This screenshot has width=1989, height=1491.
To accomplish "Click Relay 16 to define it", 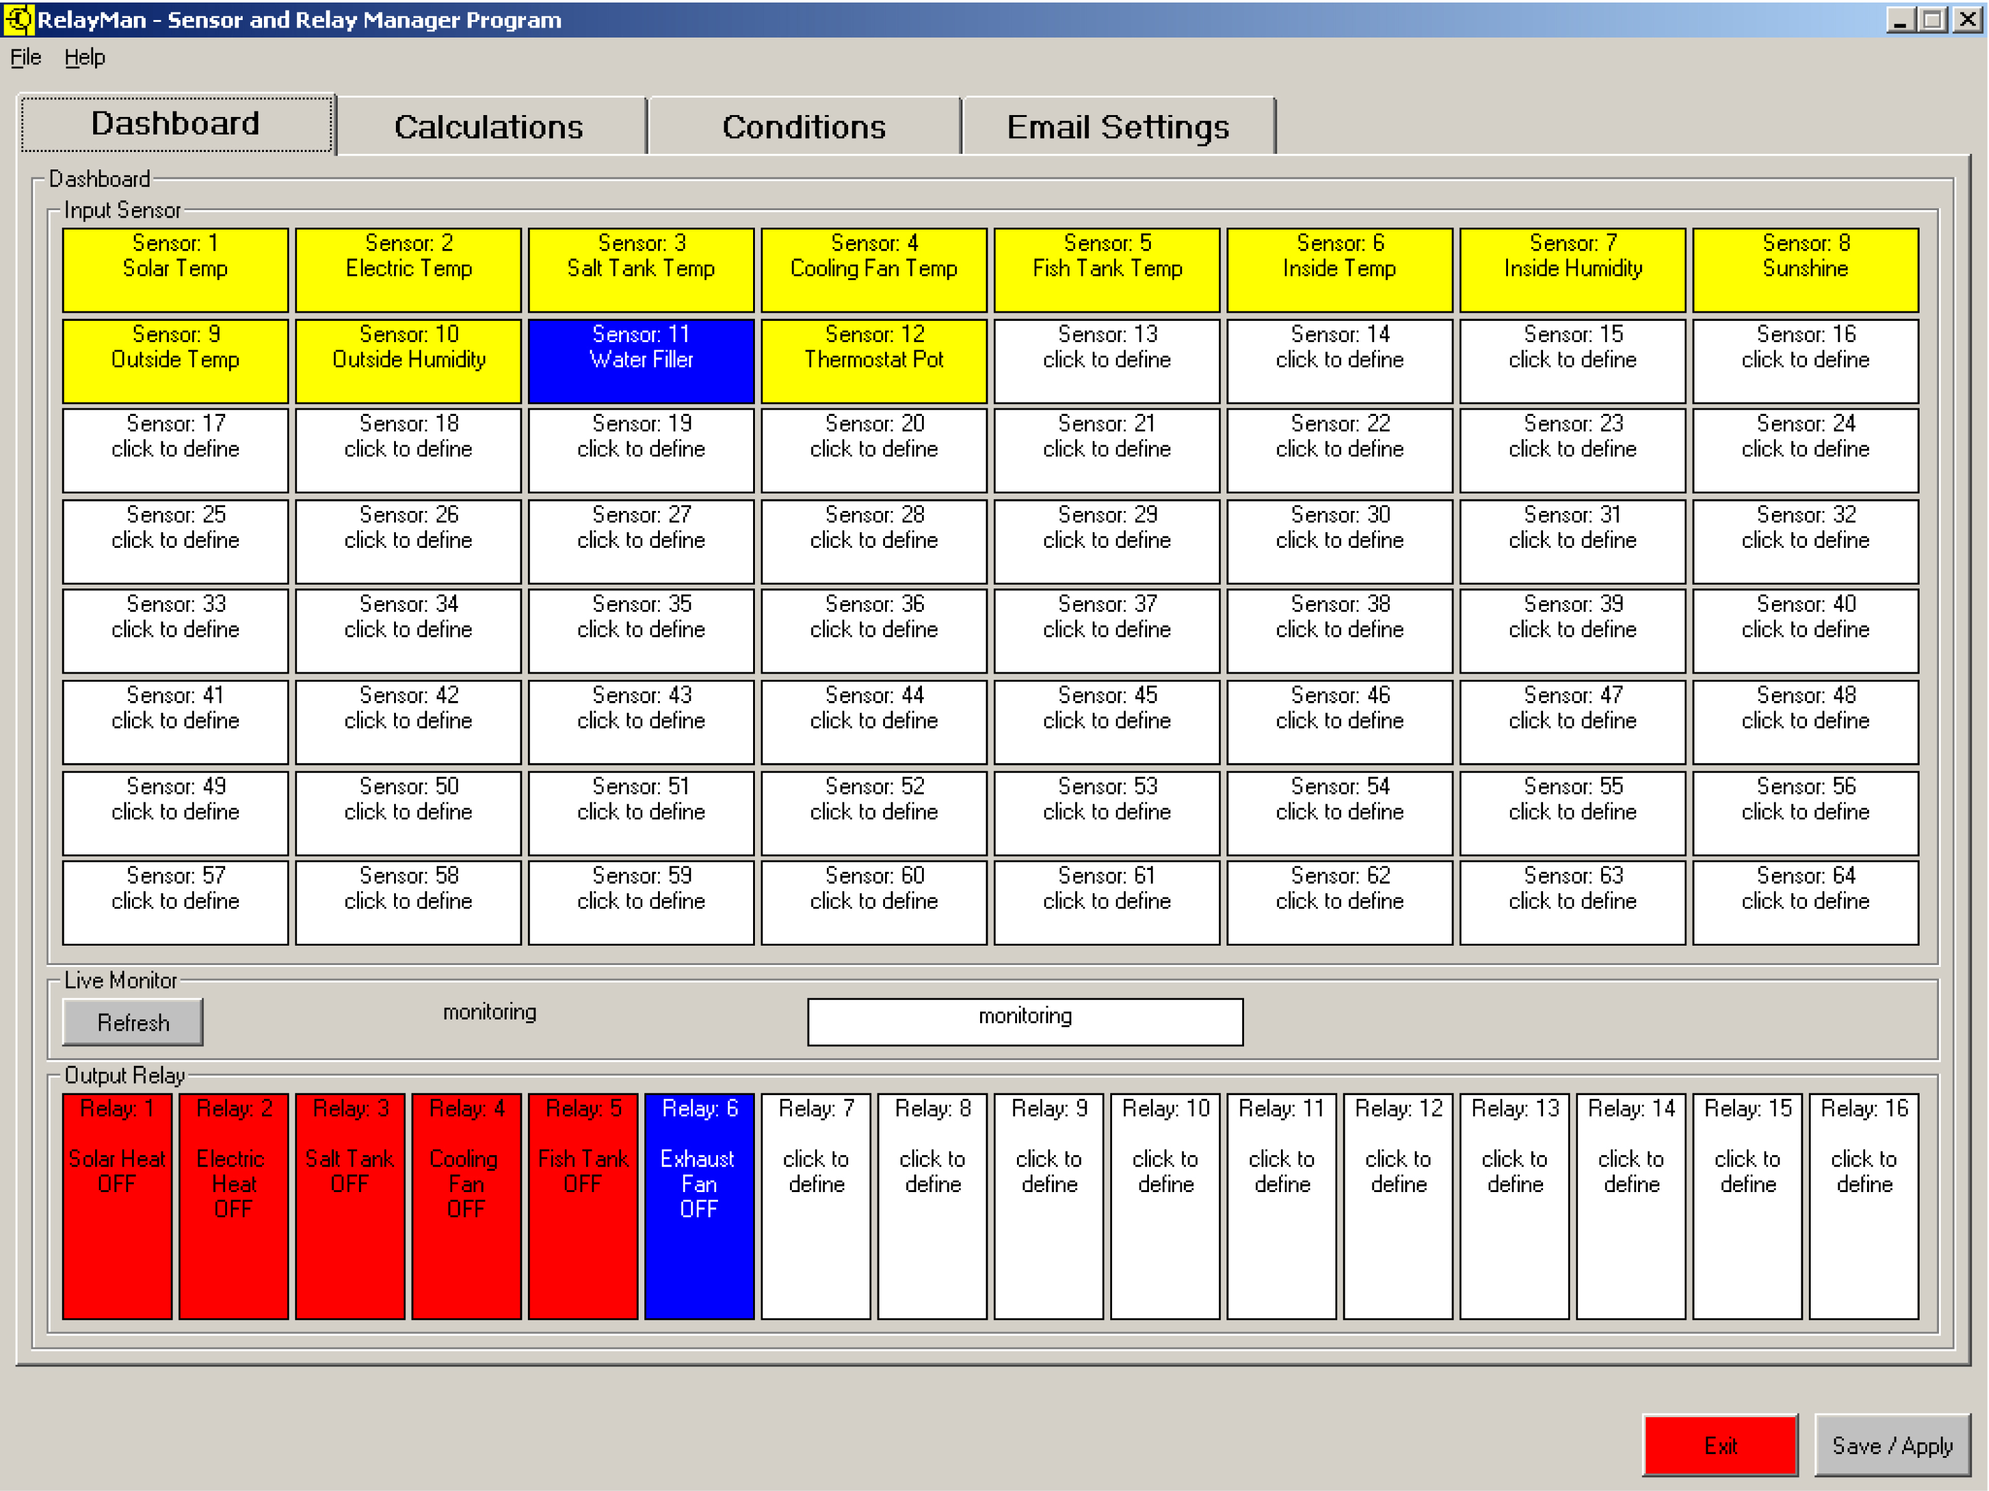I will pyautogui.click(x=1863, y=1205).
